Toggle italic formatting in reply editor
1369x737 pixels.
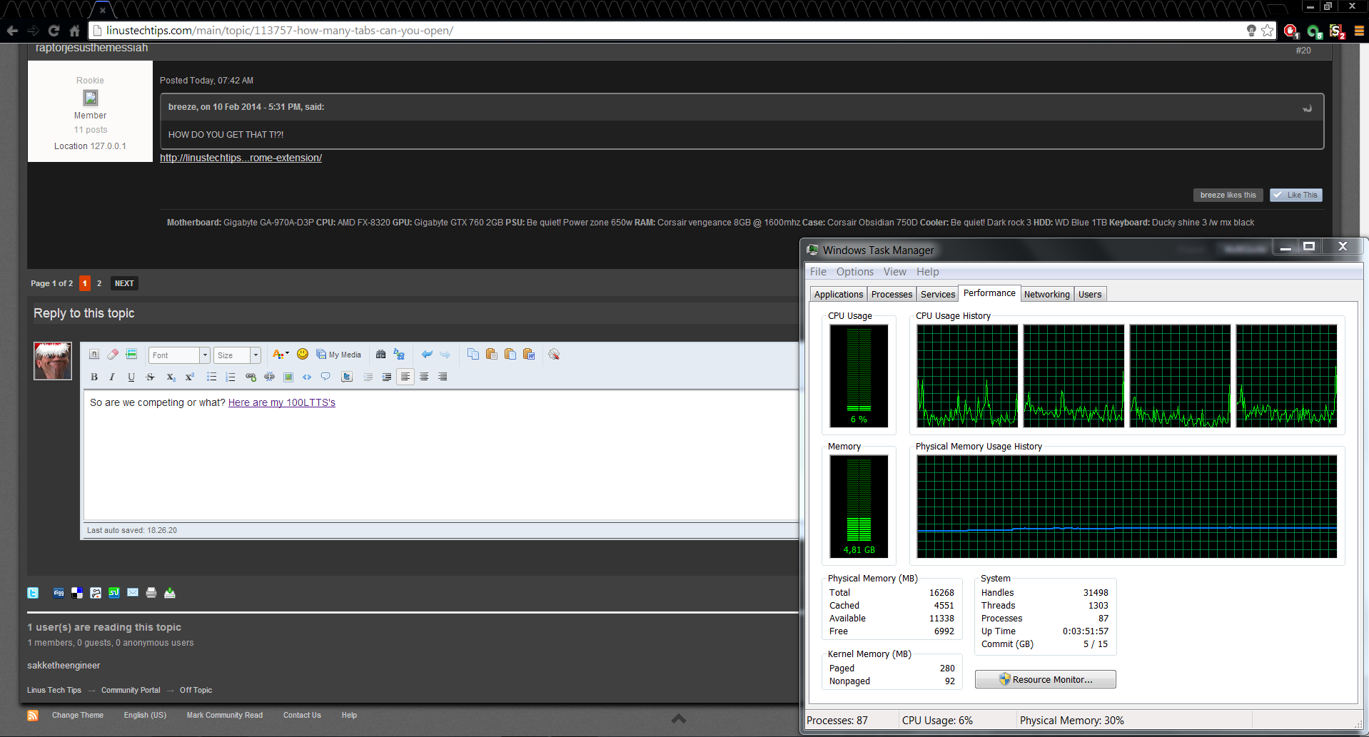pos(112,377)
